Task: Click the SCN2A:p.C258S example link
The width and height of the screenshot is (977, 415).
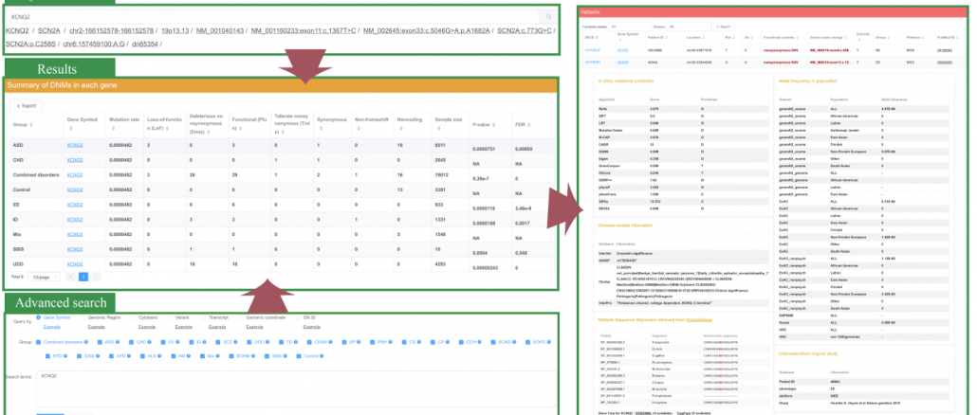Action: [x=30, y=45]
